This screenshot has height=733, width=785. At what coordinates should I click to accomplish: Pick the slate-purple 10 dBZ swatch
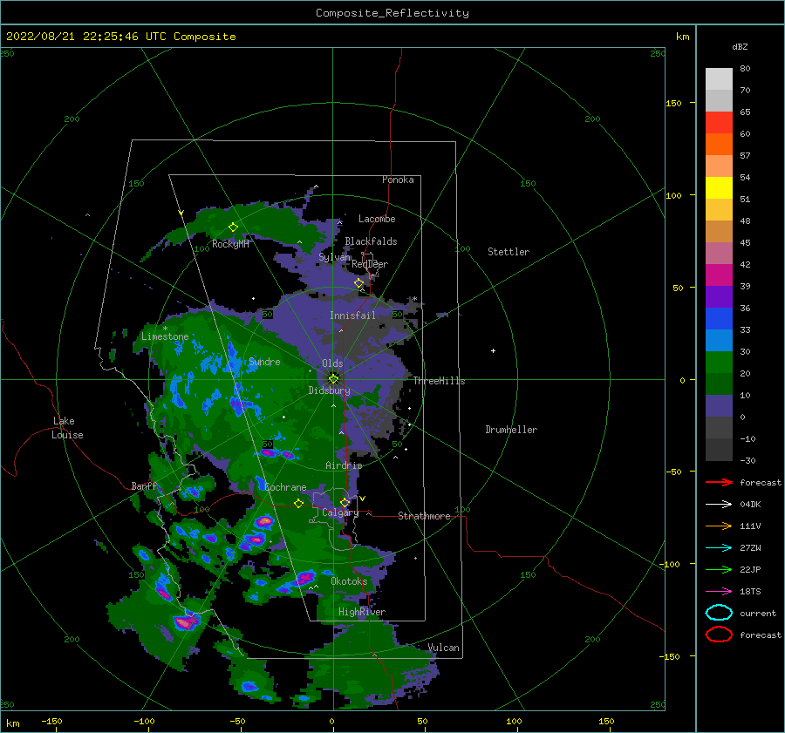[719, 406]
